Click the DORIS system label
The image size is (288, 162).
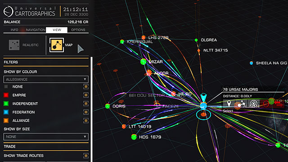119,106
